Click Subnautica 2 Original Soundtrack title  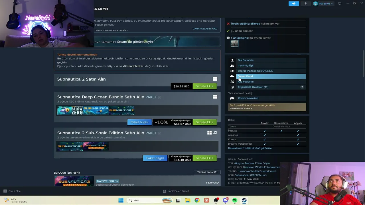pyautogui.click(x=115, y=185)
